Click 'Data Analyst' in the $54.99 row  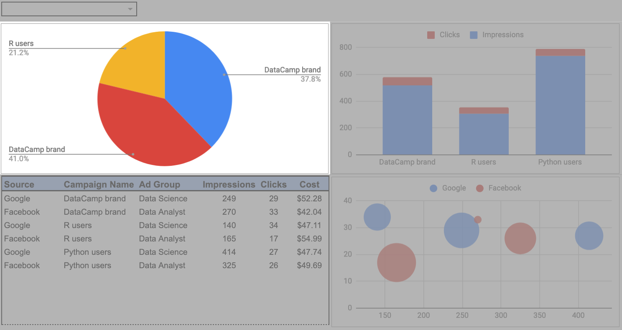point(162,239)
